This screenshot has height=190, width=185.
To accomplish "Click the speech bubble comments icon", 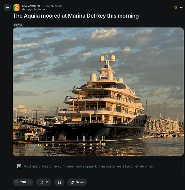I will point(41,182).
